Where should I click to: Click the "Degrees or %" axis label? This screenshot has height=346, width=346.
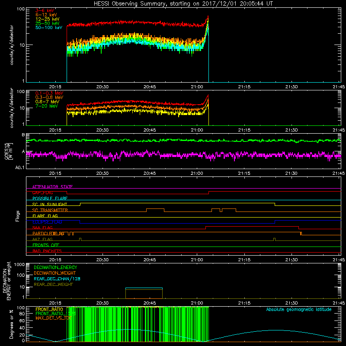coord(11,324)
